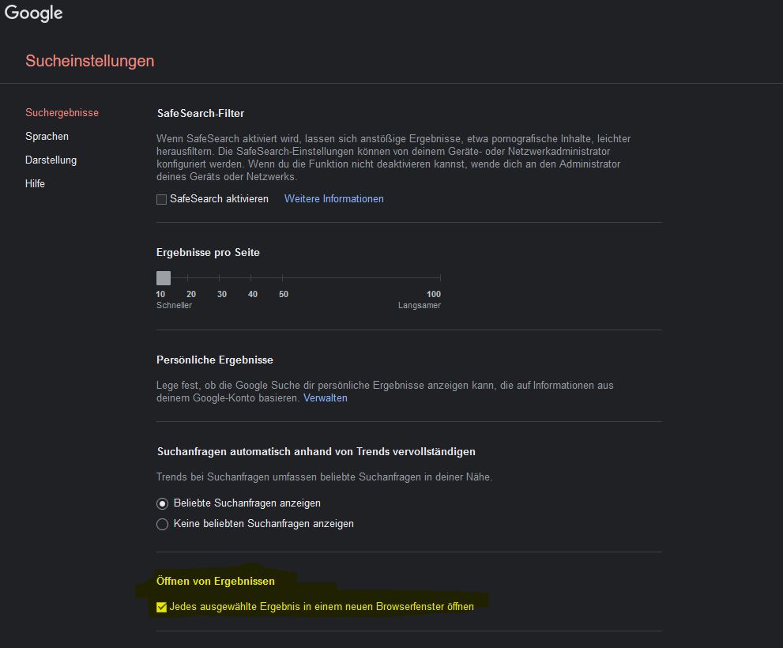Open the Sprachen settings section

point(47,136)
